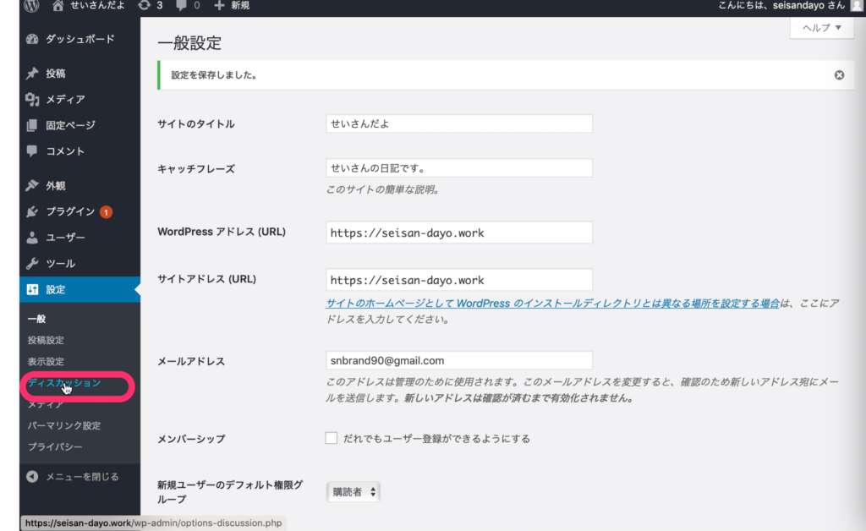This screenshot has width=866, height=531.
Task: Focus the email address text field
Action: click(x=458, y=360)
